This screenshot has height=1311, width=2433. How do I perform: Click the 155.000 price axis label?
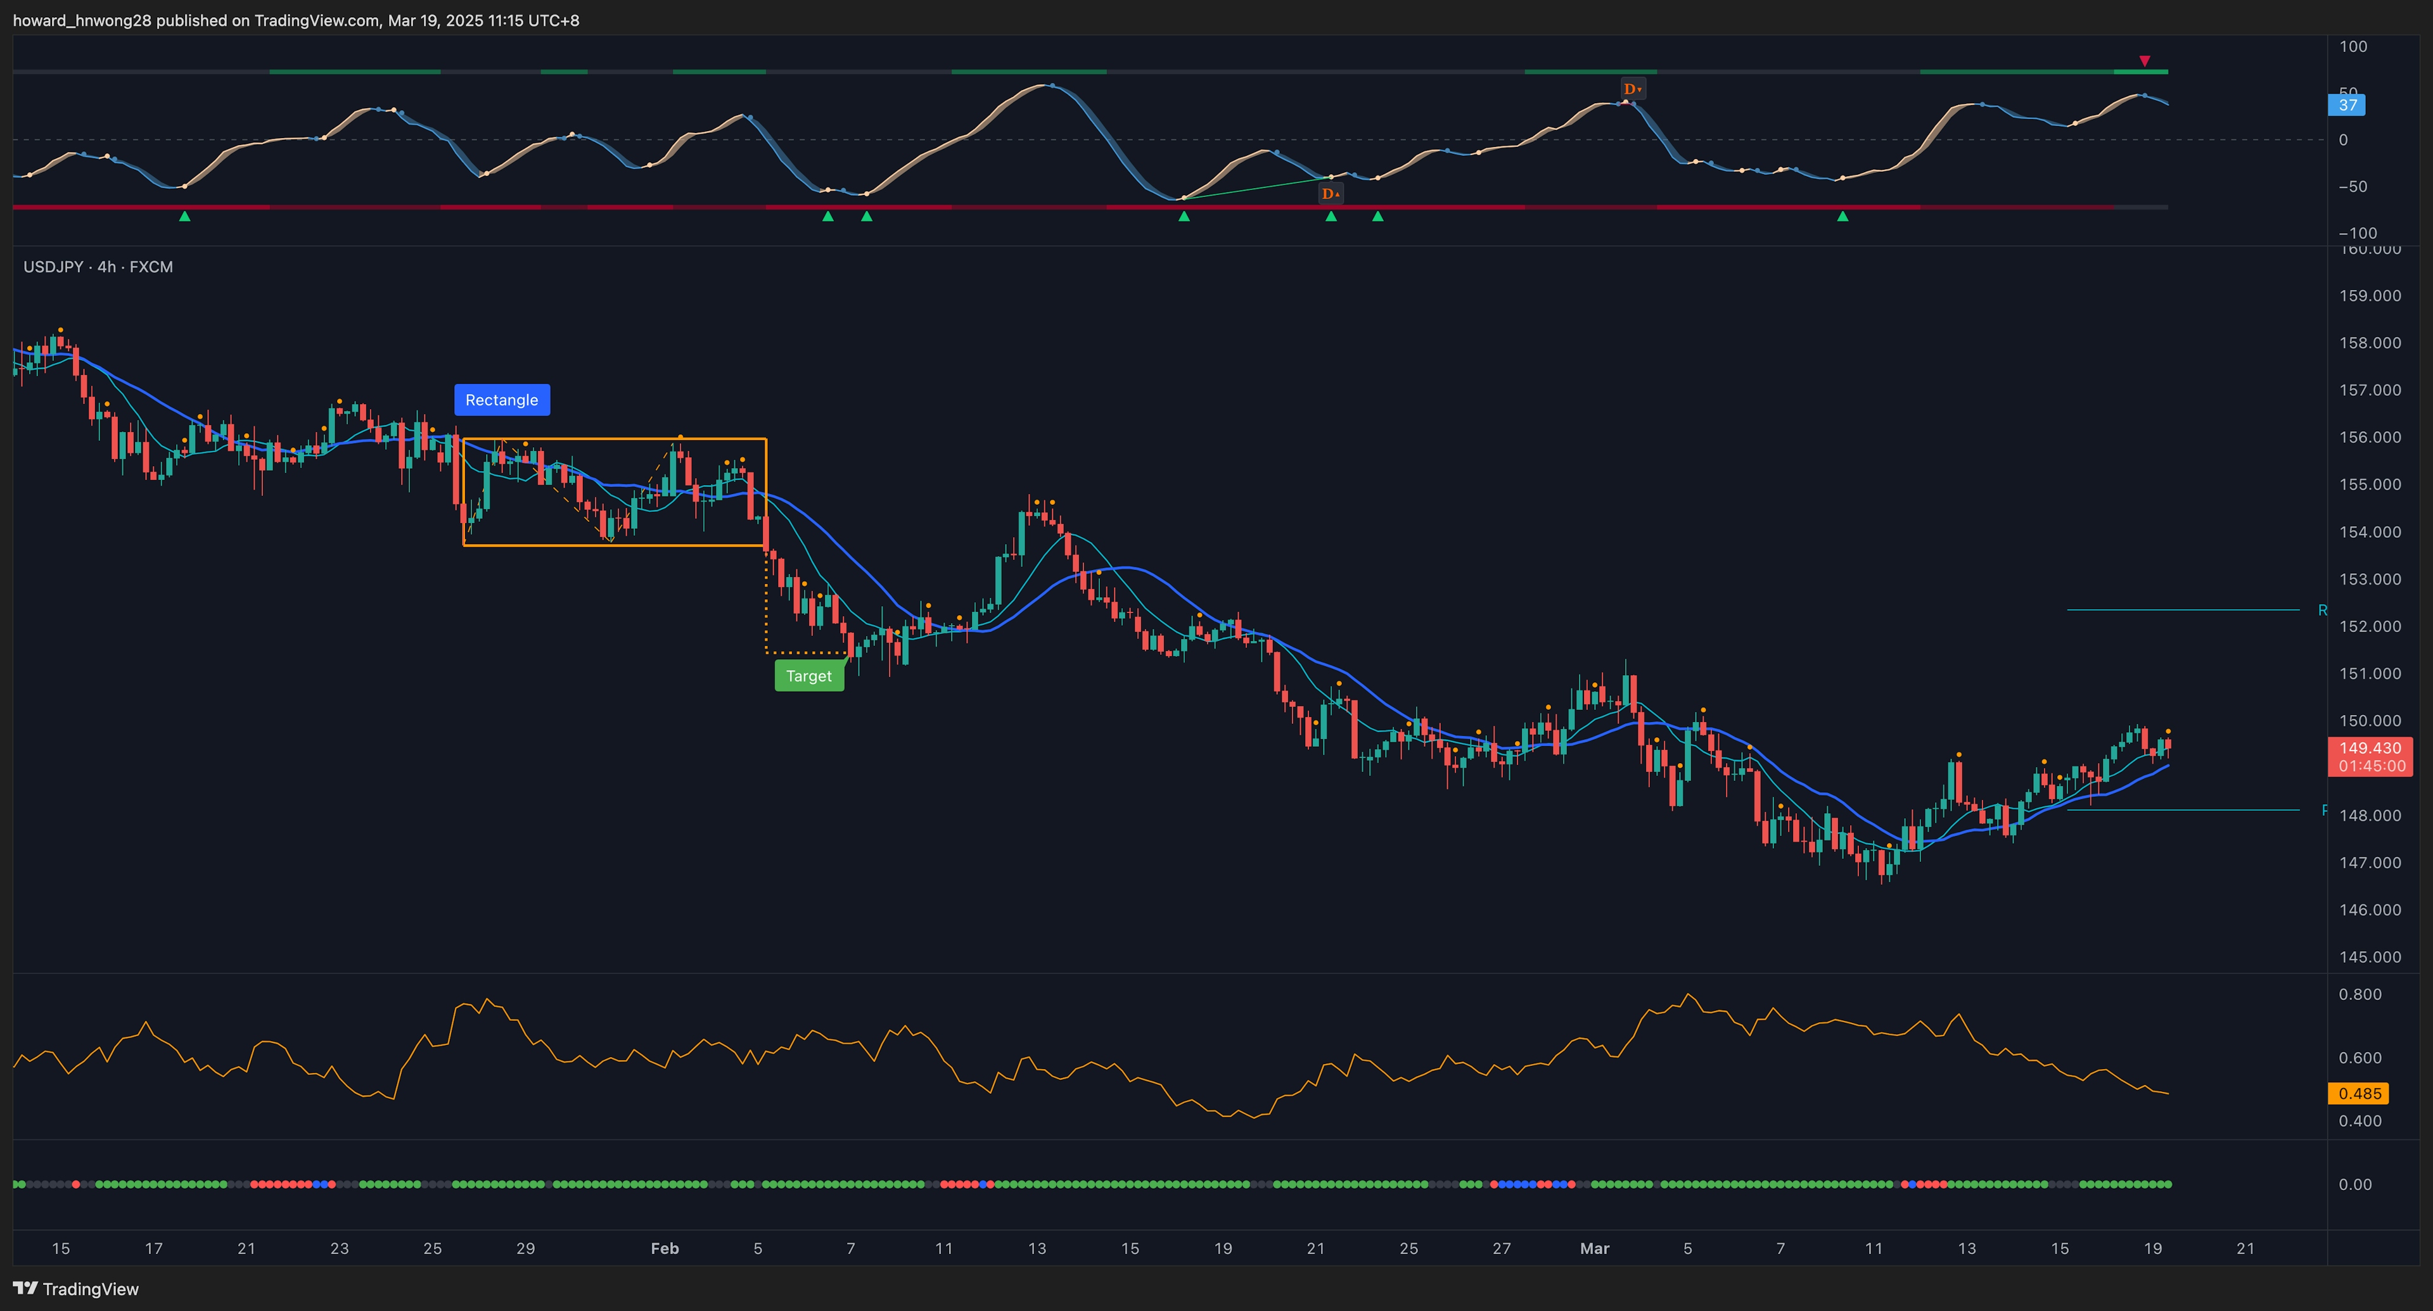pyautogui.click(x=2370, y=484)
